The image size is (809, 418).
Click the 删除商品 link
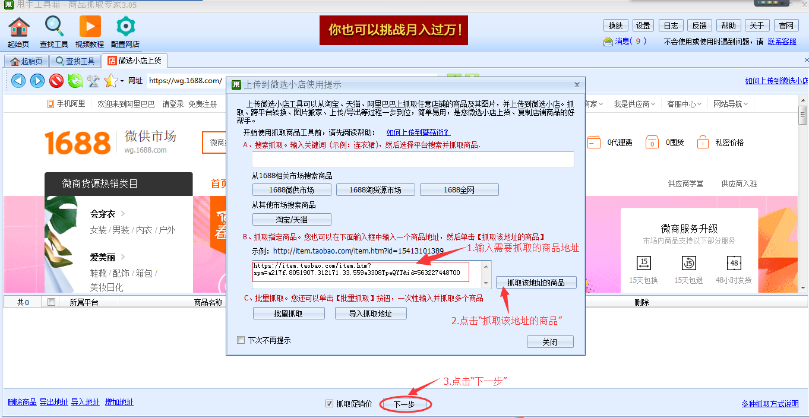click(23, 402)
